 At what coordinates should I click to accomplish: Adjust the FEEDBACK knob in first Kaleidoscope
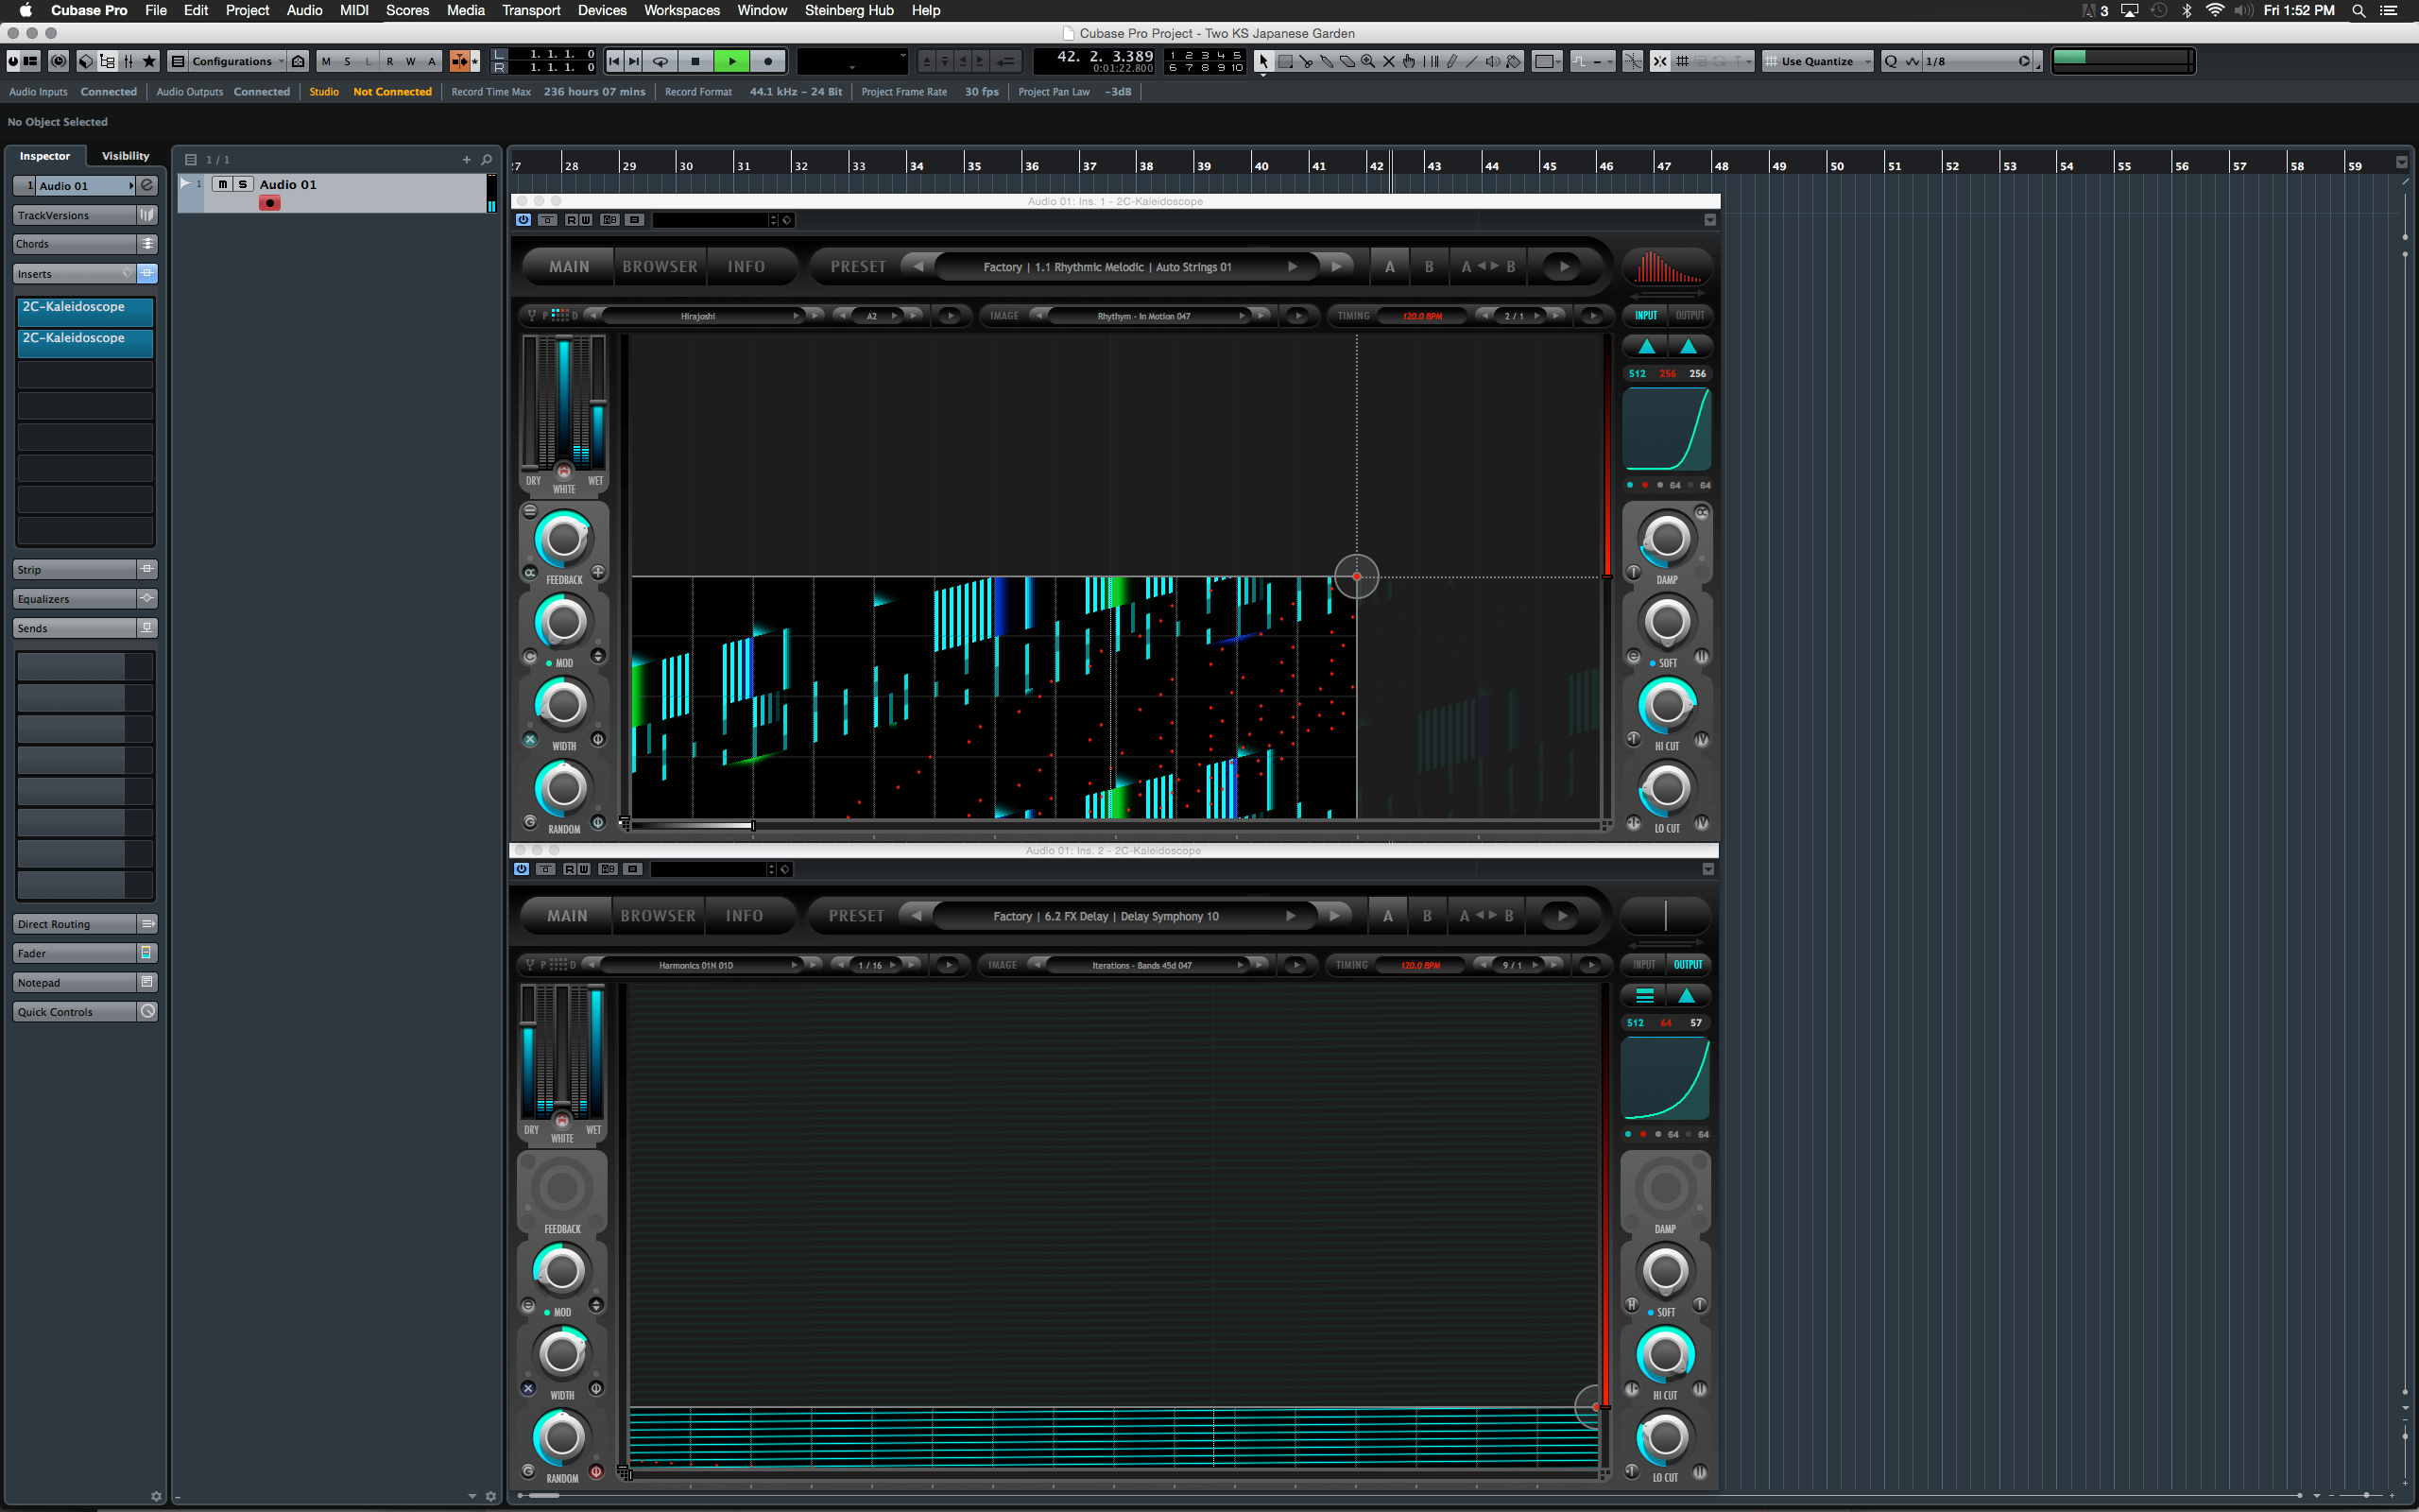pos(563,539)
